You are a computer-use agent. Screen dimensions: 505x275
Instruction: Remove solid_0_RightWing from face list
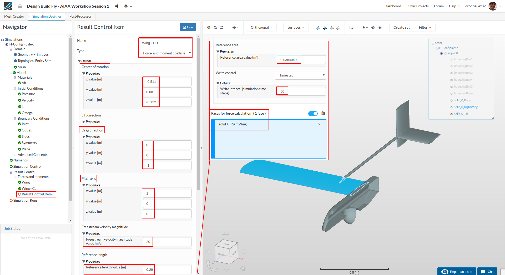click(x=319, y=124)
